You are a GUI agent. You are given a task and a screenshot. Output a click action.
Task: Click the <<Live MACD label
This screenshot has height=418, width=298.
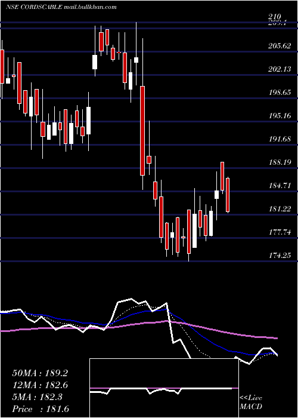tap(251, 402)
